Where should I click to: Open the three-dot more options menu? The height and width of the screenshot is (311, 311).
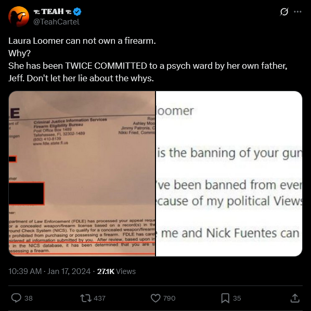(297, 12)
